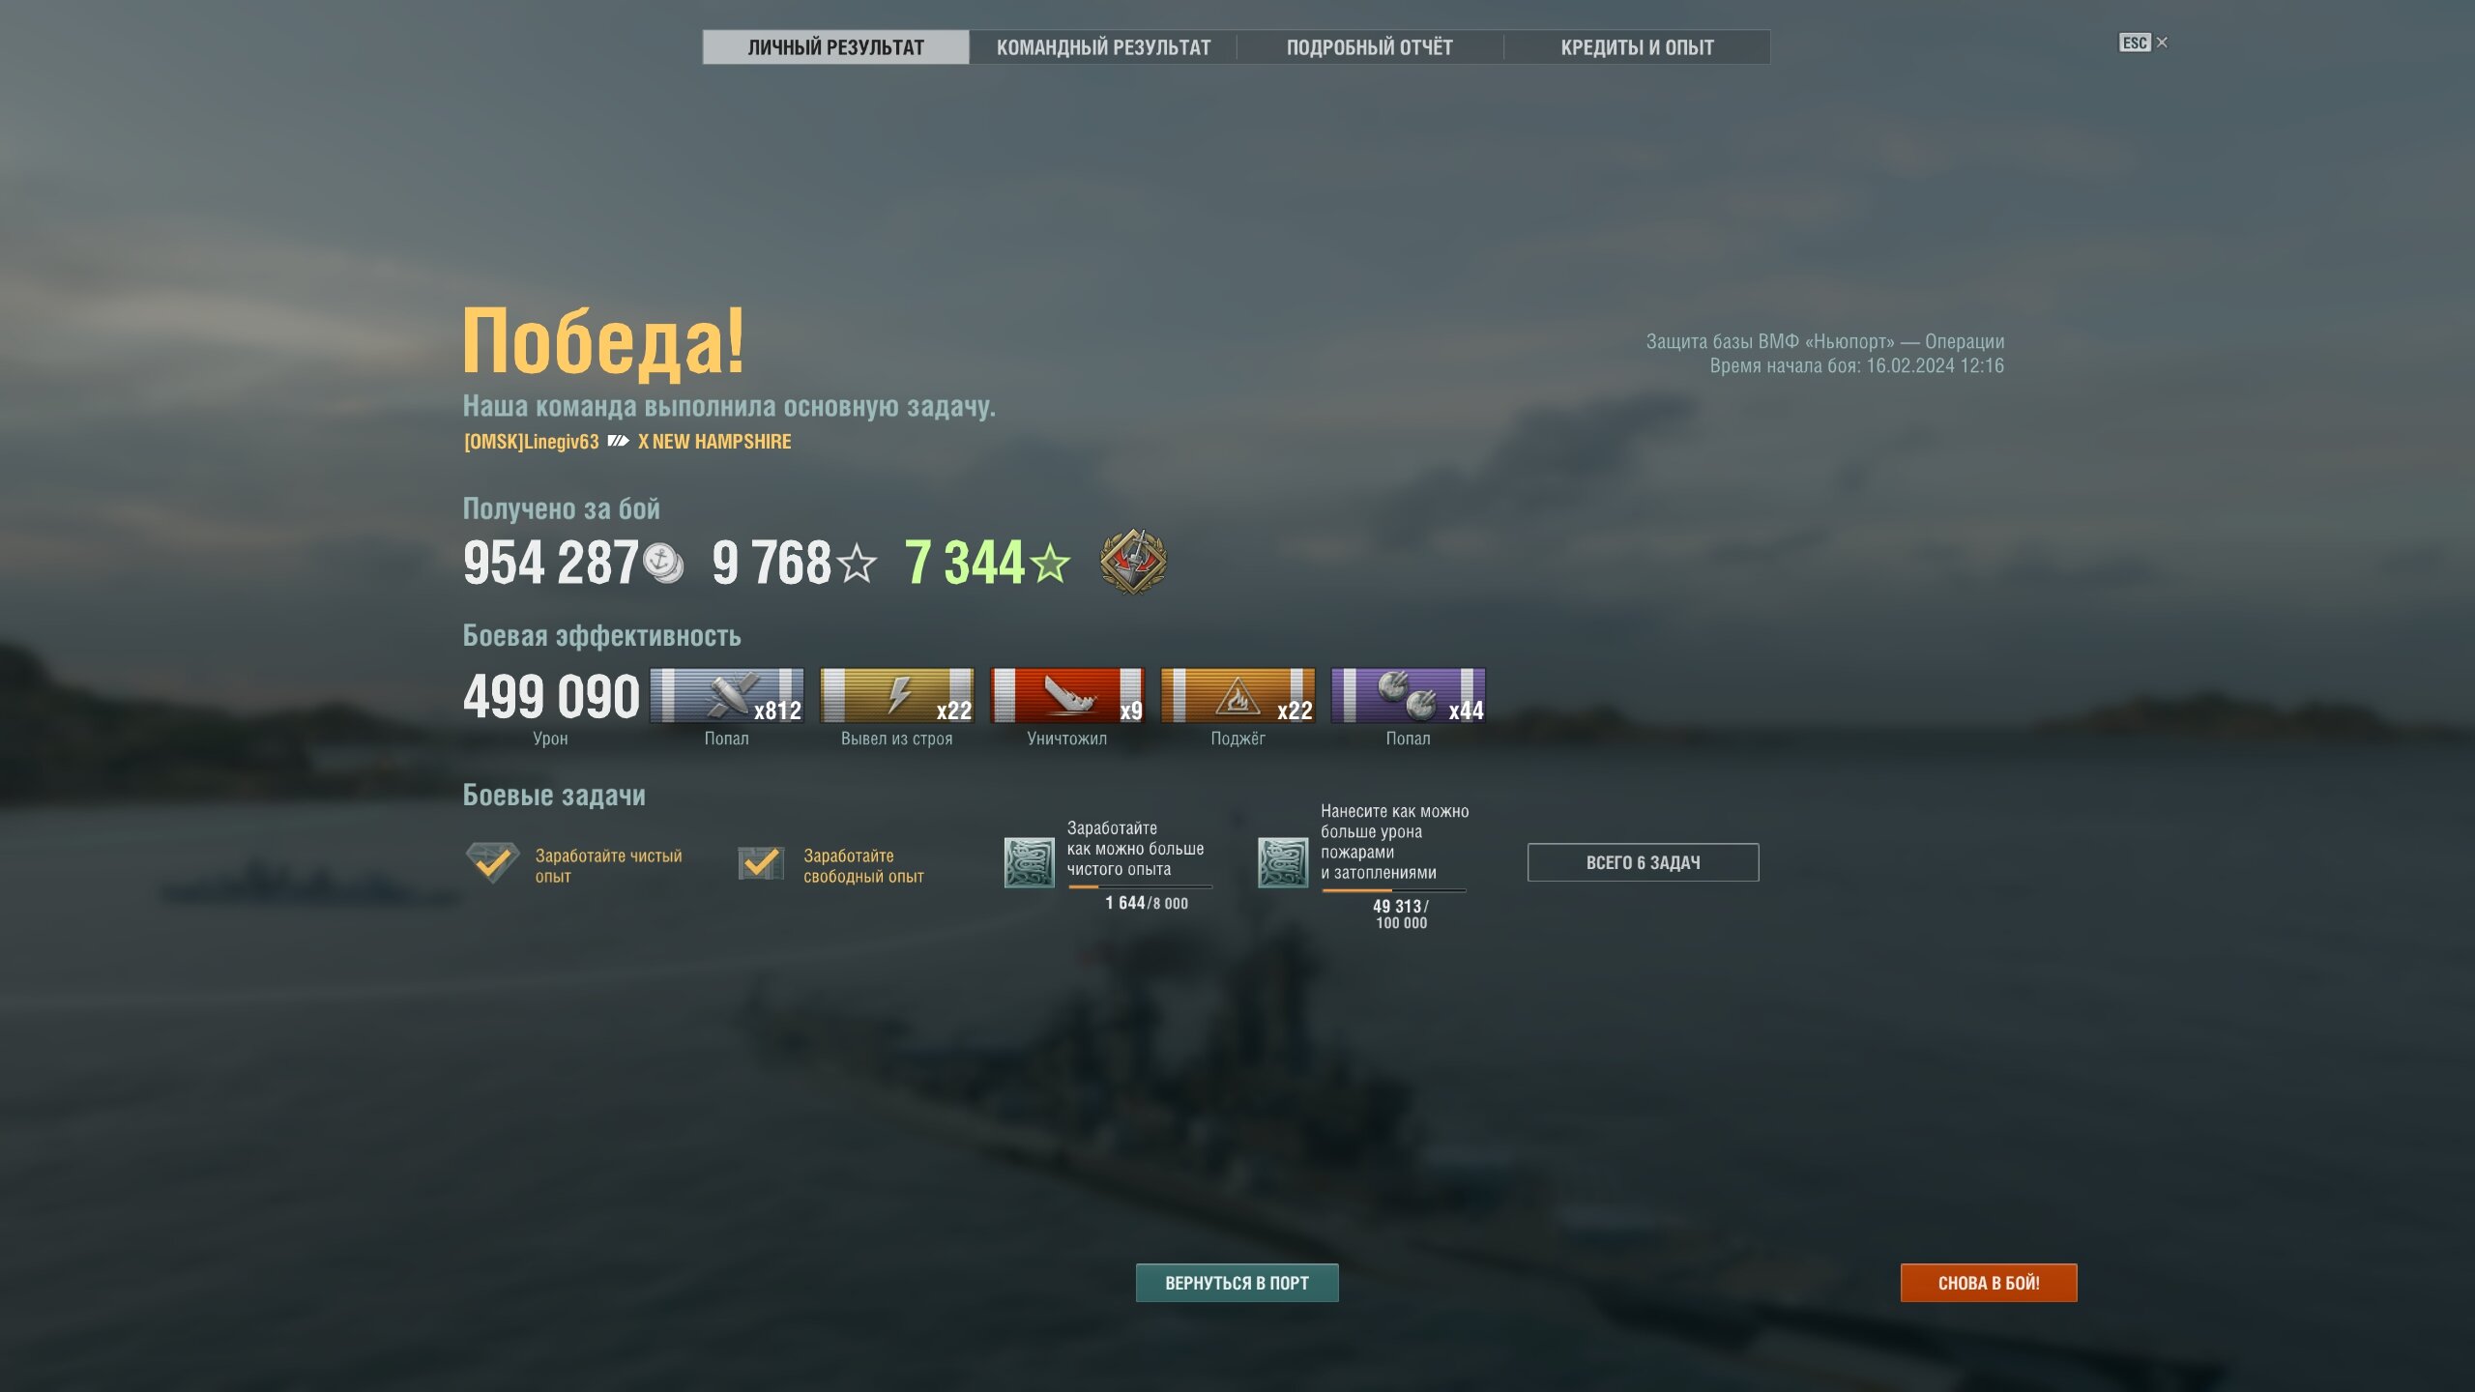Switch to Подробный отчёт tab
Screen dimensions: 2475x1392
(x=1369, y=47)
